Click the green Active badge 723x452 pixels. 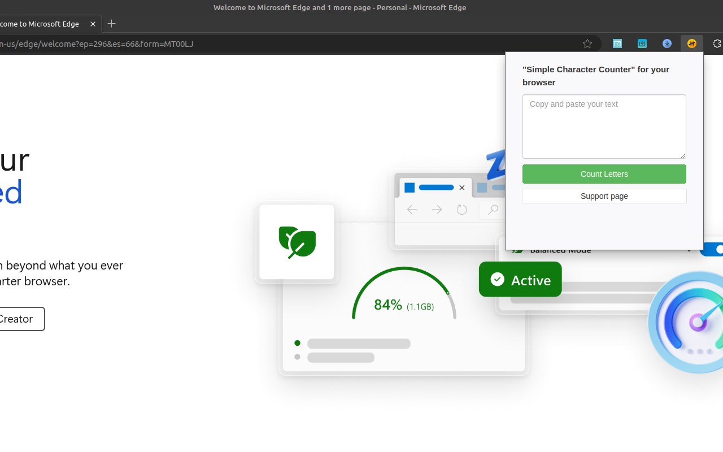tap(520, 279)
